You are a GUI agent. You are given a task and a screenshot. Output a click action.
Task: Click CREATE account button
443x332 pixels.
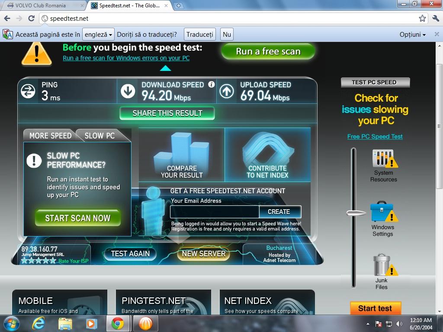point(280,212)
